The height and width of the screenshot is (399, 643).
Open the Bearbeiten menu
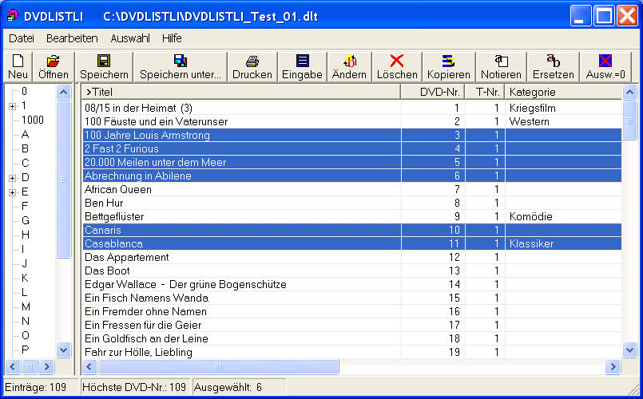point(72,38)
